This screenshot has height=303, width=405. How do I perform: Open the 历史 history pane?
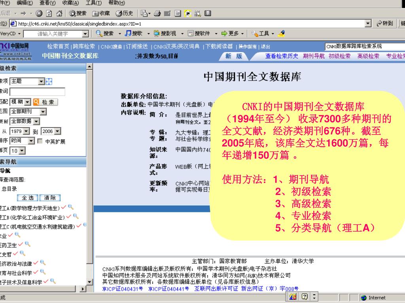124,13
